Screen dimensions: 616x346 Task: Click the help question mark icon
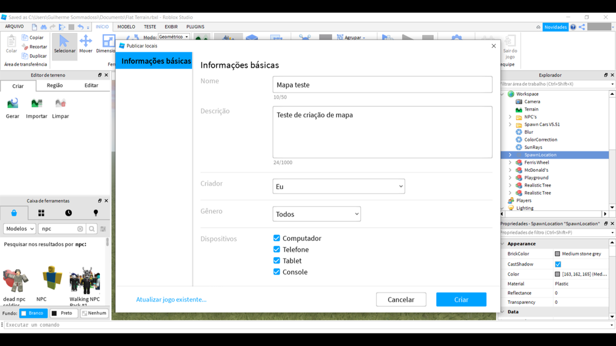(573, 27)
